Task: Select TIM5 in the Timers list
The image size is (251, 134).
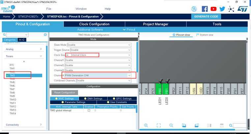Action: click(12, 82)
